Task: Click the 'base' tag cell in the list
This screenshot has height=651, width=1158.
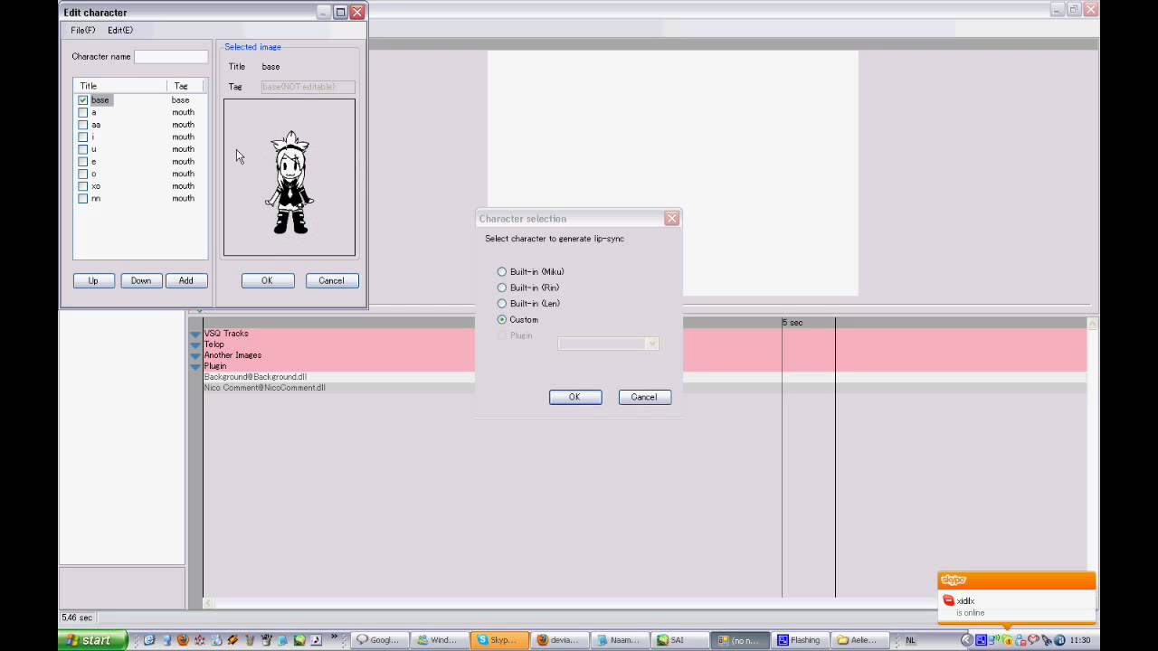Action: click(181, 100)
